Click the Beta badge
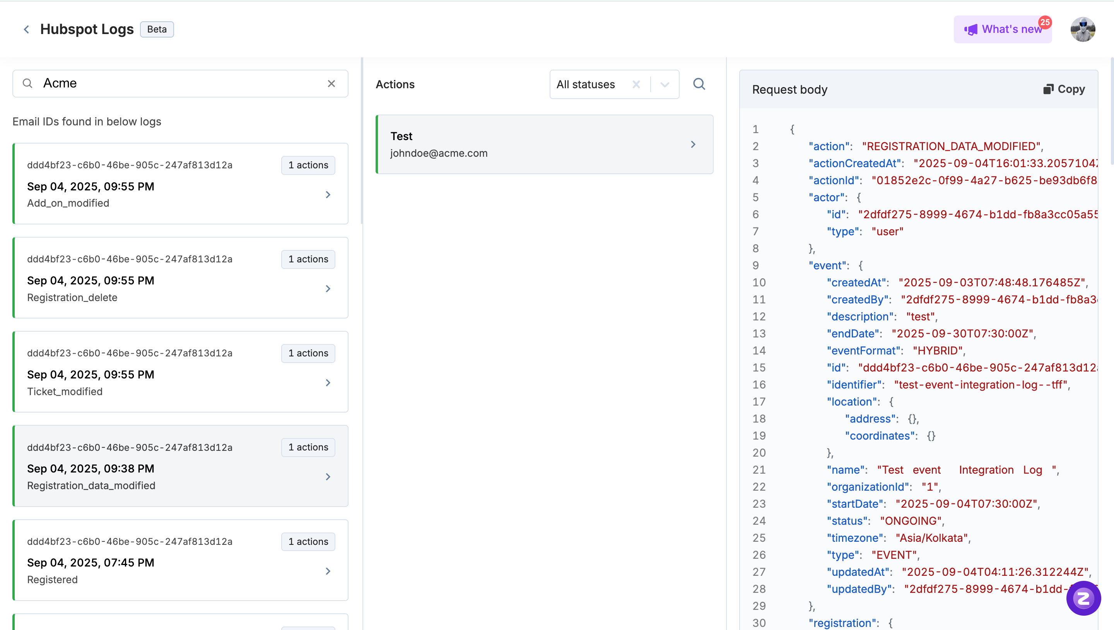The height and width of the screenshot is (630, 1114). point(157,29)
